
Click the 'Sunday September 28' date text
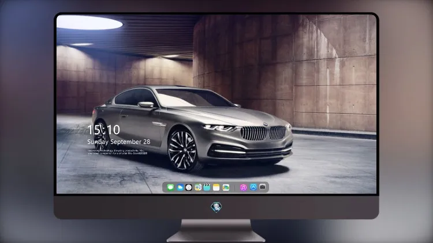(119, 142)
